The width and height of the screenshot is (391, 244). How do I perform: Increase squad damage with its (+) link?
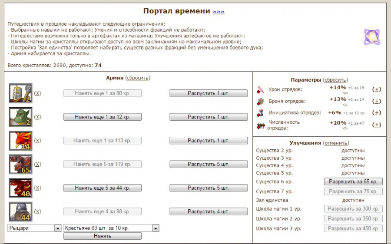pos(377,89)
